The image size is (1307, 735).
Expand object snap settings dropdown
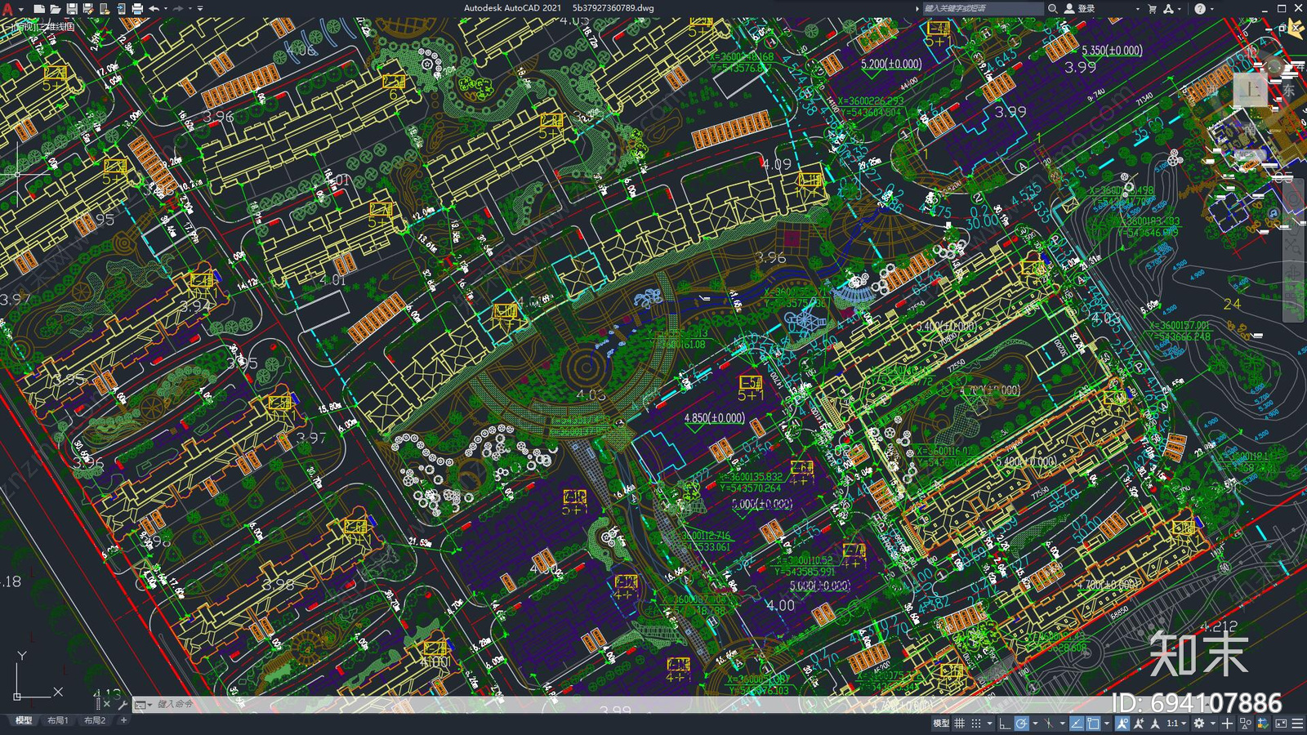(x=1107, y=724)
